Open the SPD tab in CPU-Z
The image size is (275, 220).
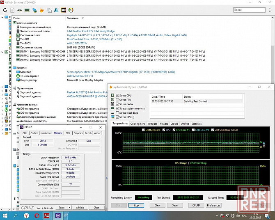[x=68, y=133]
